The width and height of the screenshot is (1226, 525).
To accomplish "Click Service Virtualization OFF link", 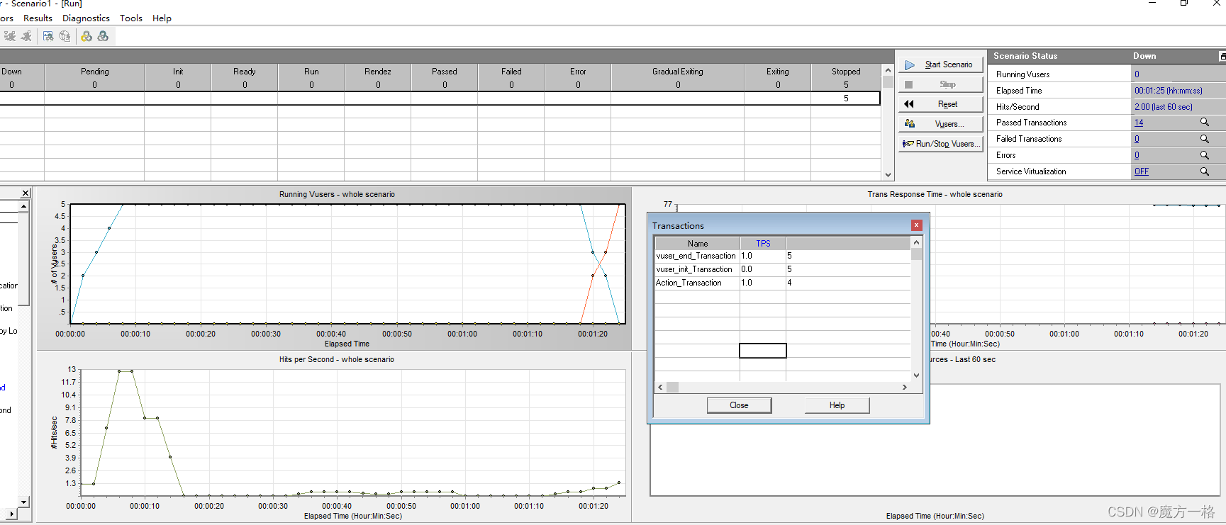I will click(x=1142, y=171).
